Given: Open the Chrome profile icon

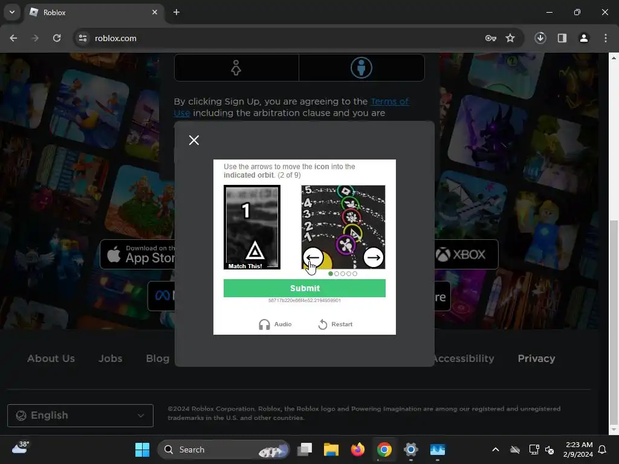Looking at the screenshot, I should 584,38.
